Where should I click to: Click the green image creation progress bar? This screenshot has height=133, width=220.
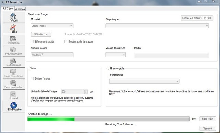[109, 119]
